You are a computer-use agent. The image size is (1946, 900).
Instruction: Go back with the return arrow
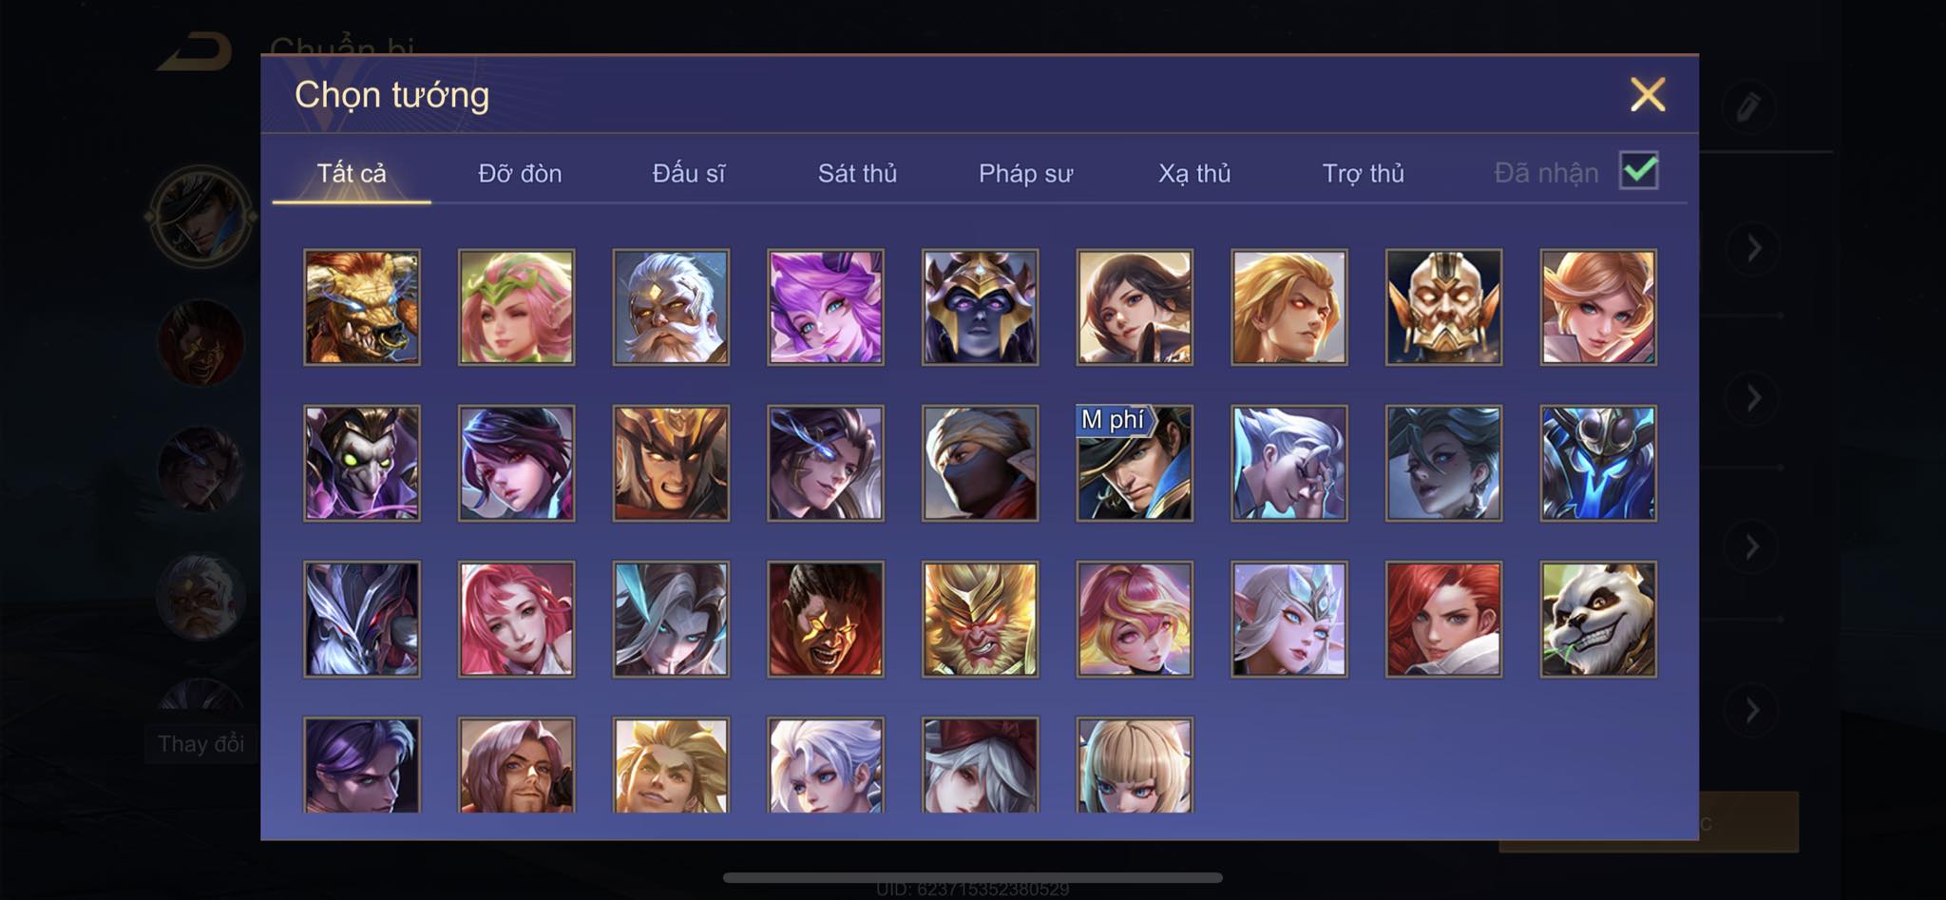coord(196,51)
